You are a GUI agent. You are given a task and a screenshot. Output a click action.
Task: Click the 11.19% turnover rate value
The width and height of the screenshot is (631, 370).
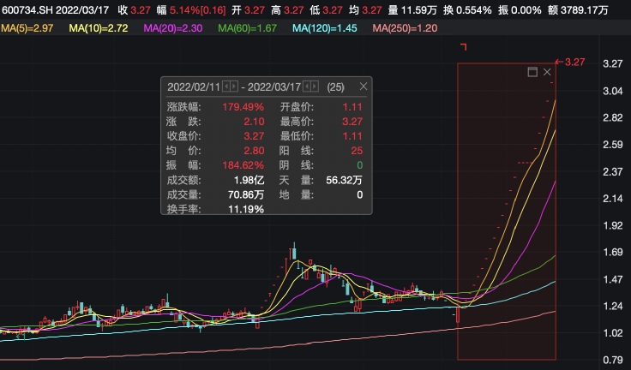point(246,209)
